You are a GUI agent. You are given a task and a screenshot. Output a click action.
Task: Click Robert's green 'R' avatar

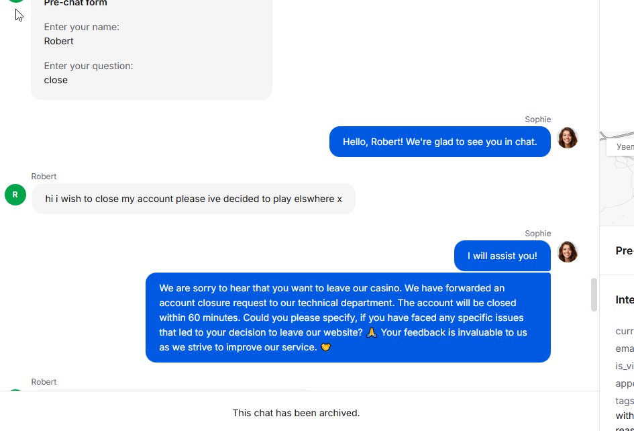tap(15, 195)
